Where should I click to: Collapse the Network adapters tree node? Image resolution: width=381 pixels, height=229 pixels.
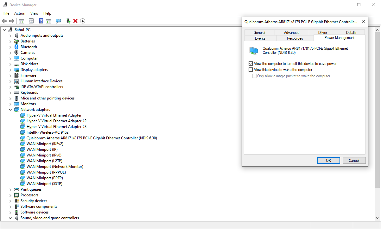(x=10, y=109)
